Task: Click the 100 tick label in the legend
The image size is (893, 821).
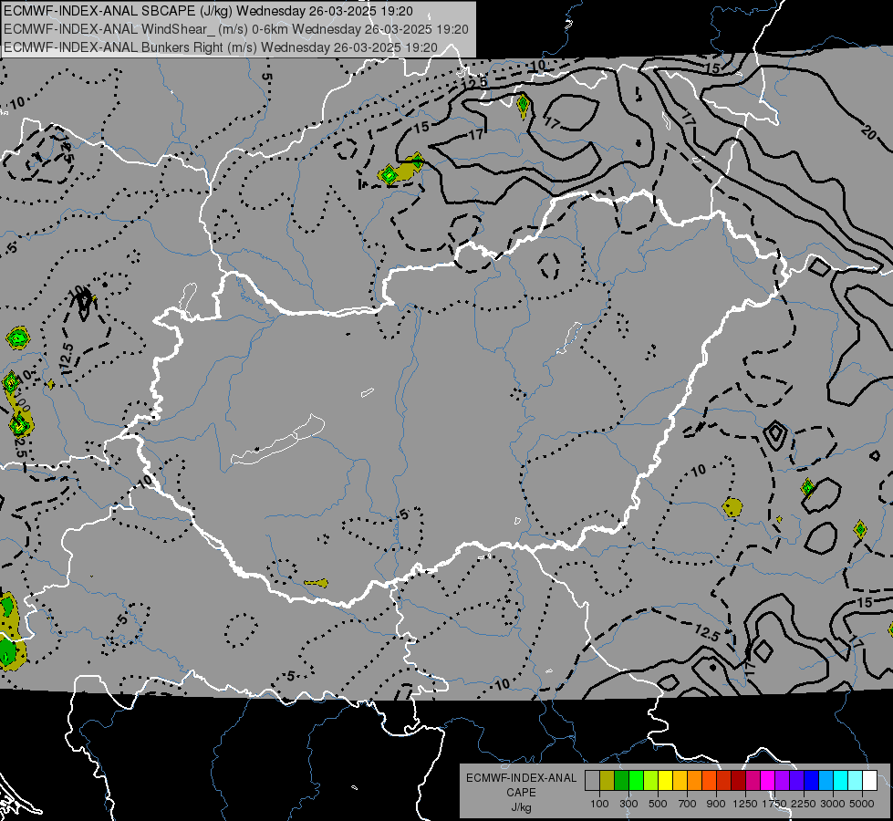Action: pyautogui.click(x=599, y=804)
